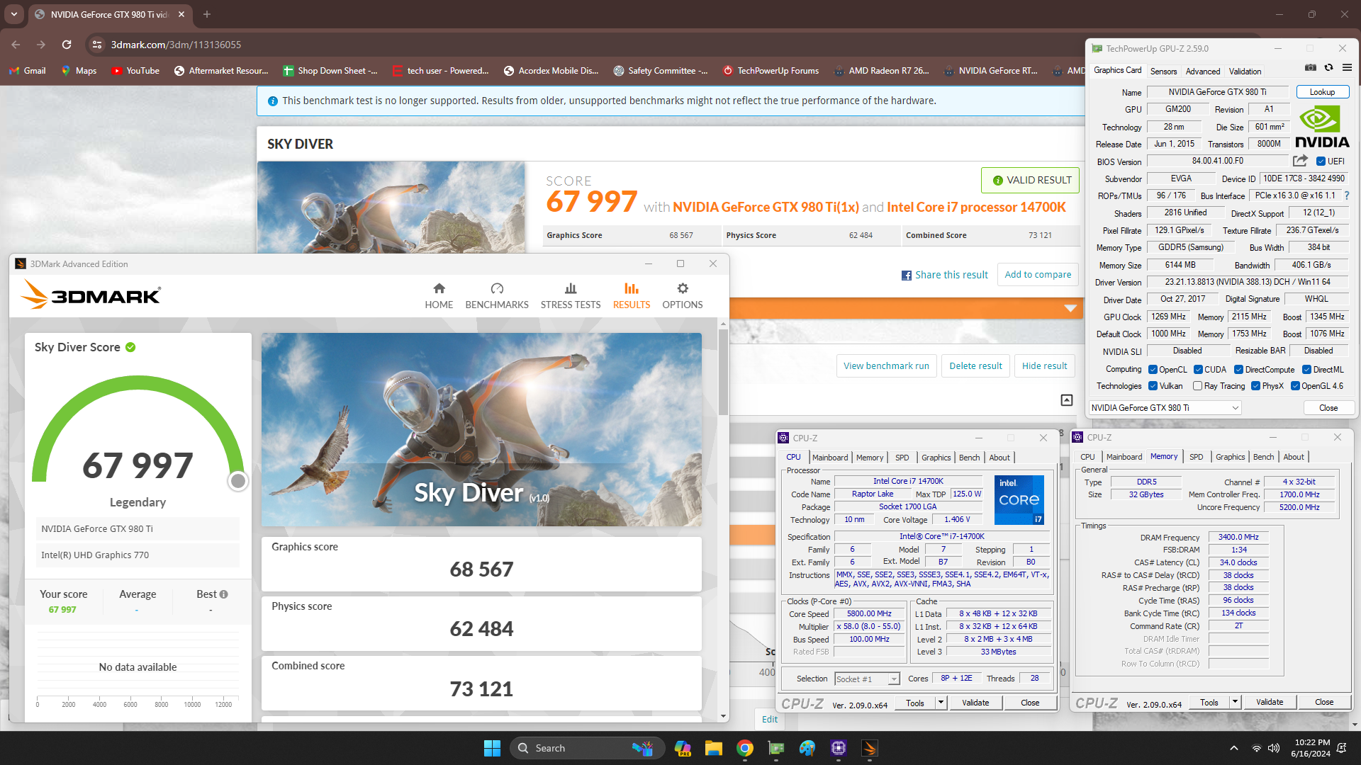Expand Tools dropdown arrow in CPU-Z Memory window
This screenshot has width=1361, height=765.
point(1235,703)
